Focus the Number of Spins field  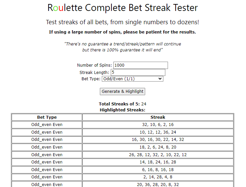(141, 65)
